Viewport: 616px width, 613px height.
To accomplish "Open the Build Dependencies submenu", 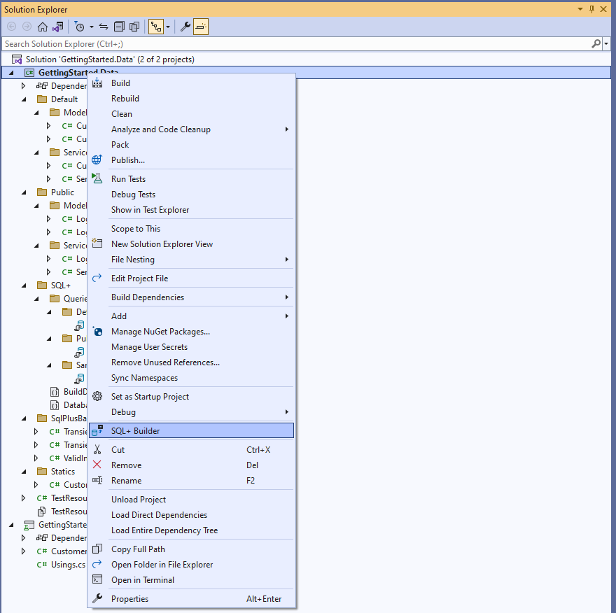I will tap(191, 297).
